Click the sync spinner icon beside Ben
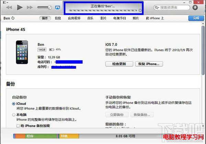 tap(13, 18)
